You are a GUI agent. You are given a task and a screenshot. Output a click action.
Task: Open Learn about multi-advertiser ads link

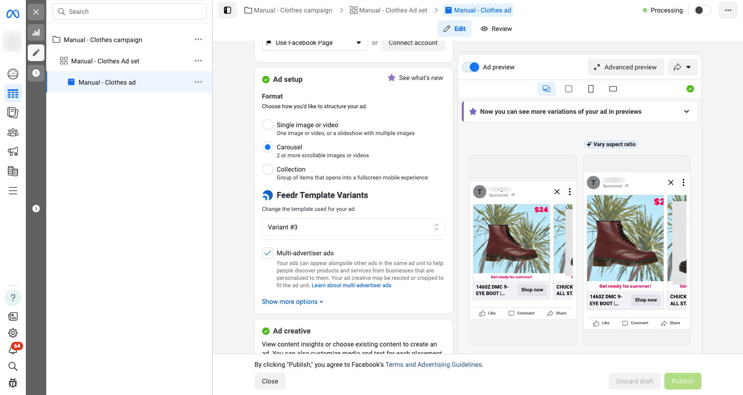351,285
